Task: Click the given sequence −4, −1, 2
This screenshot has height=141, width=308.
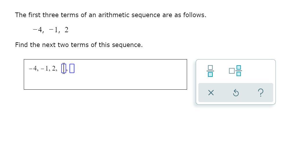Action: tap(51, 30)
